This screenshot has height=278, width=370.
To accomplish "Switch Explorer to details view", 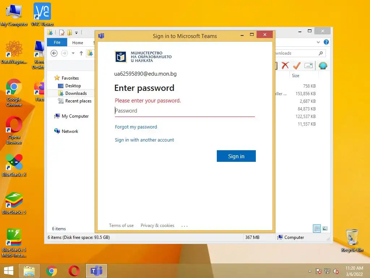I will point(317,229).
